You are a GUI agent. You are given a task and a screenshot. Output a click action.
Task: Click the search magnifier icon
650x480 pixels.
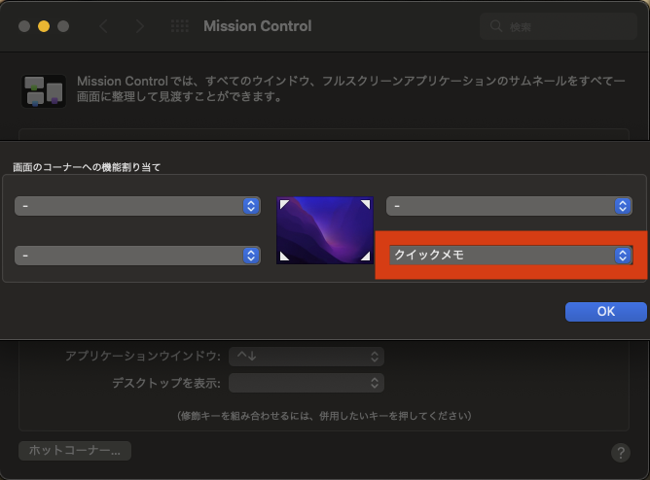496,26
